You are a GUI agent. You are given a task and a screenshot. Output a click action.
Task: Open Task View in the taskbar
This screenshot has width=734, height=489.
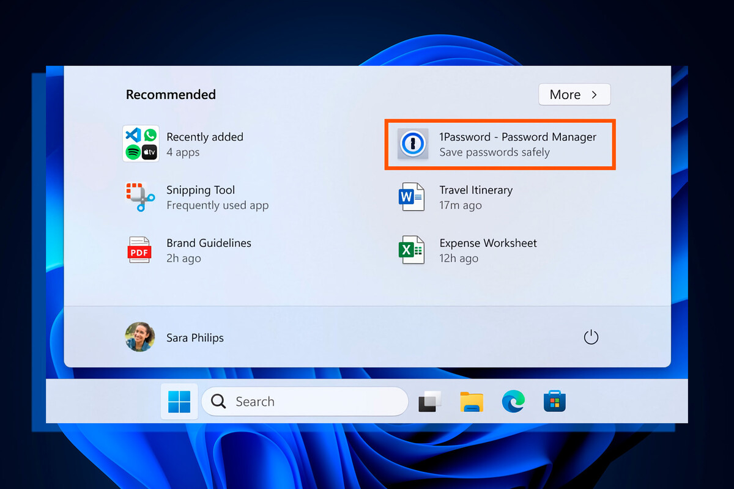pyautogui.click(x=429, y=402)
